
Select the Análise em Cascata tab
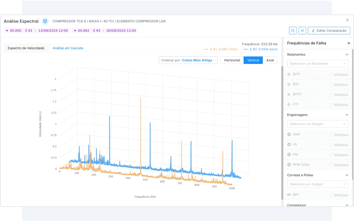click(68, 48)
